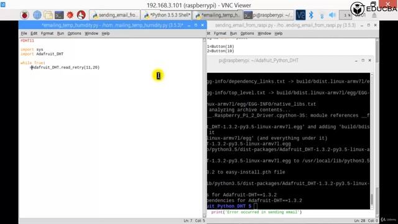Click the terminal prompt Python_DHT $
398x224 pixels.
coord(229,206)
